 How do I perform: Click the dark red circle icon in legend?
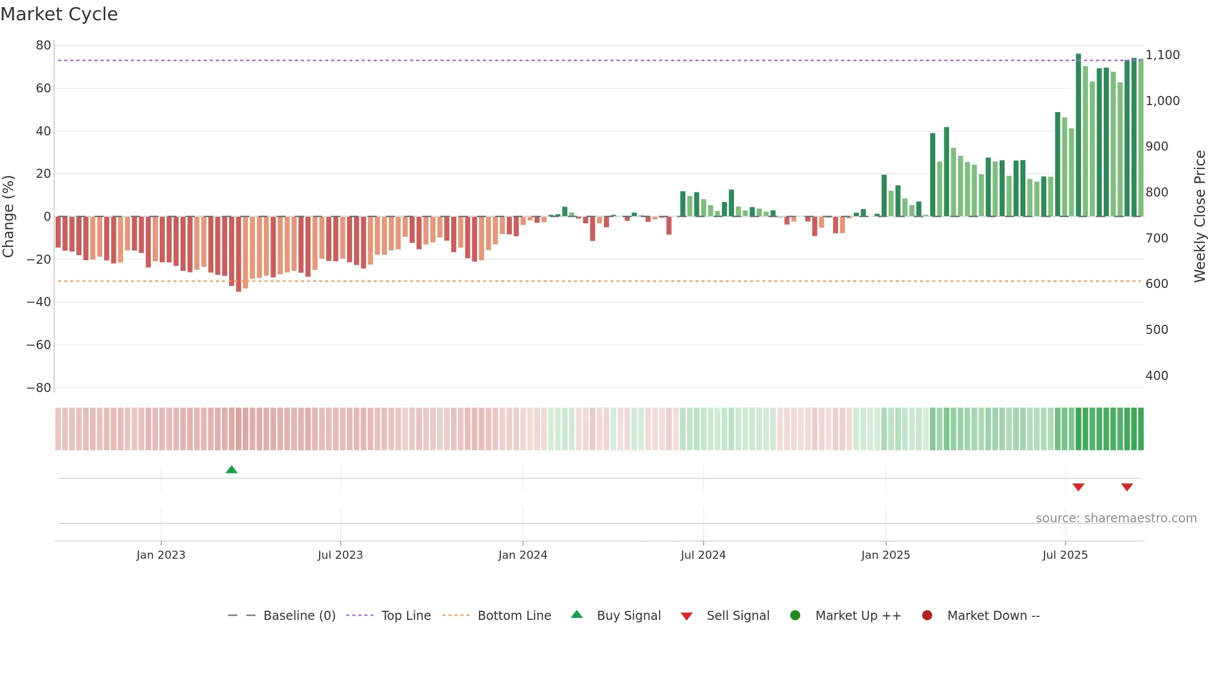click(x=927, y=615)
